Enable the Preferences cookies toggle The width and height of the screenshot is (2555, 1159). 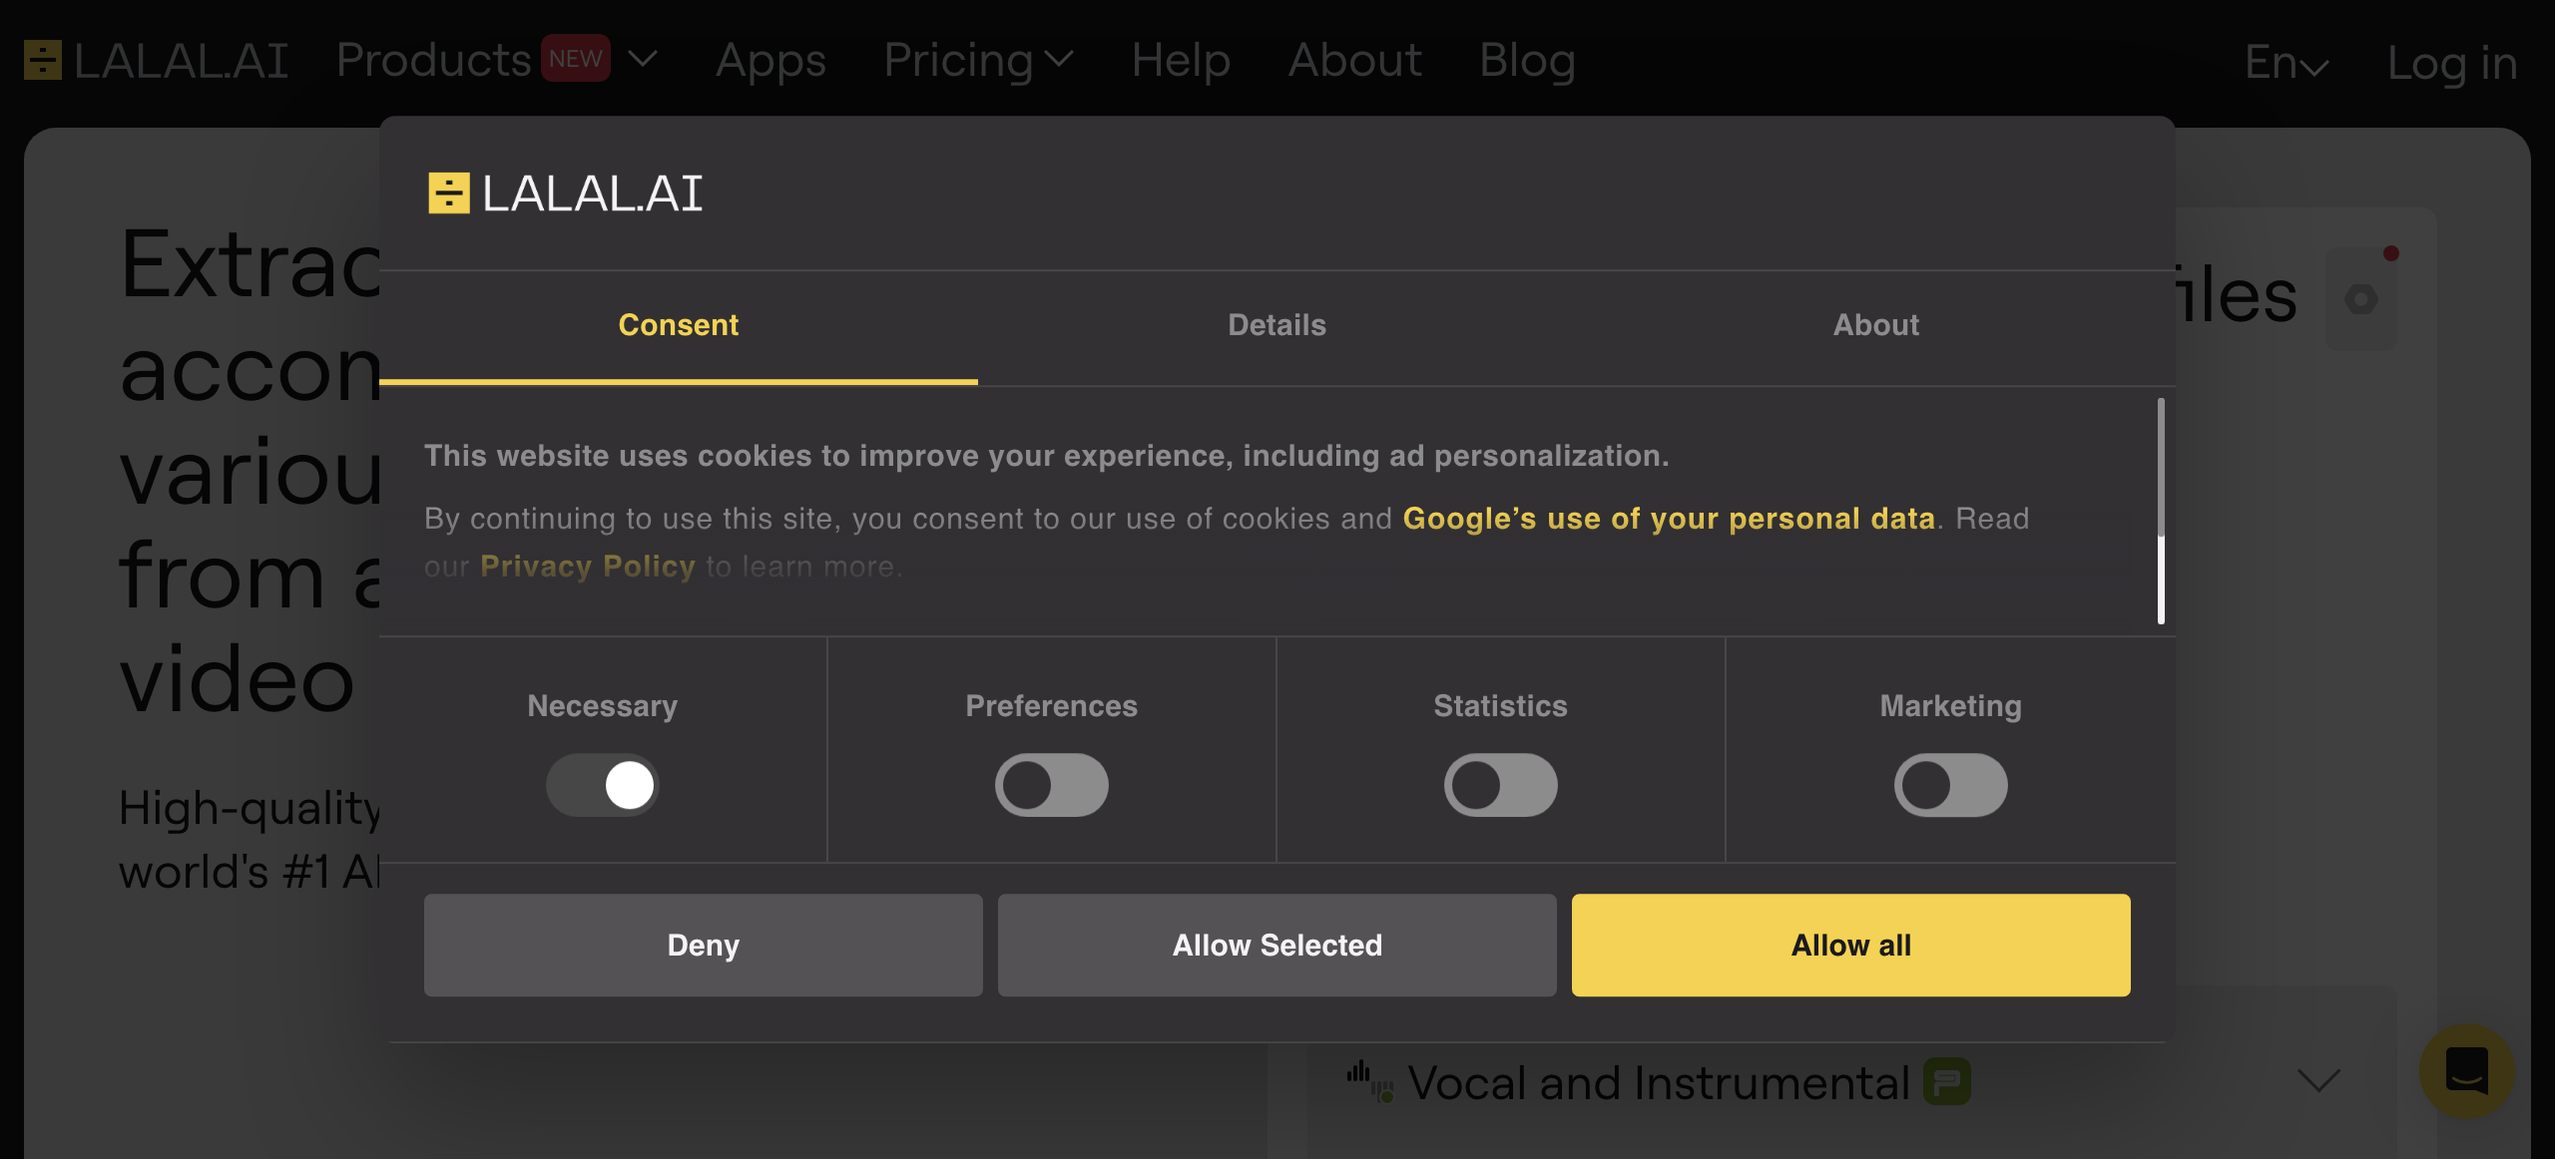[1051, 785]
